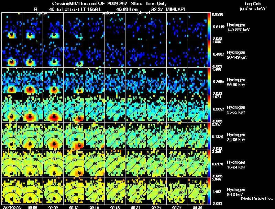Viewport: 275px width, 209px height.
Task: Click the color bar beside Hydrogen 5-13 keV
Action: pos(209,191)
